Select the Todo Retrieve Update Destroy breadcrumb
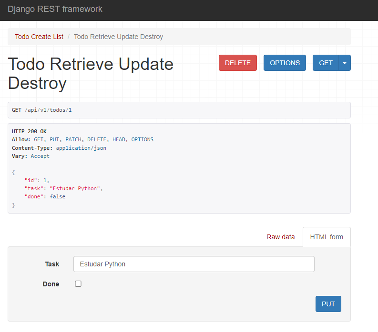378x332 pixels. [x=118, y=37]
